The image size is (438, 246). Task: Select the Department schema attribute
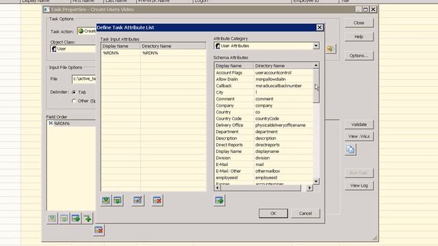coord(263,132)
